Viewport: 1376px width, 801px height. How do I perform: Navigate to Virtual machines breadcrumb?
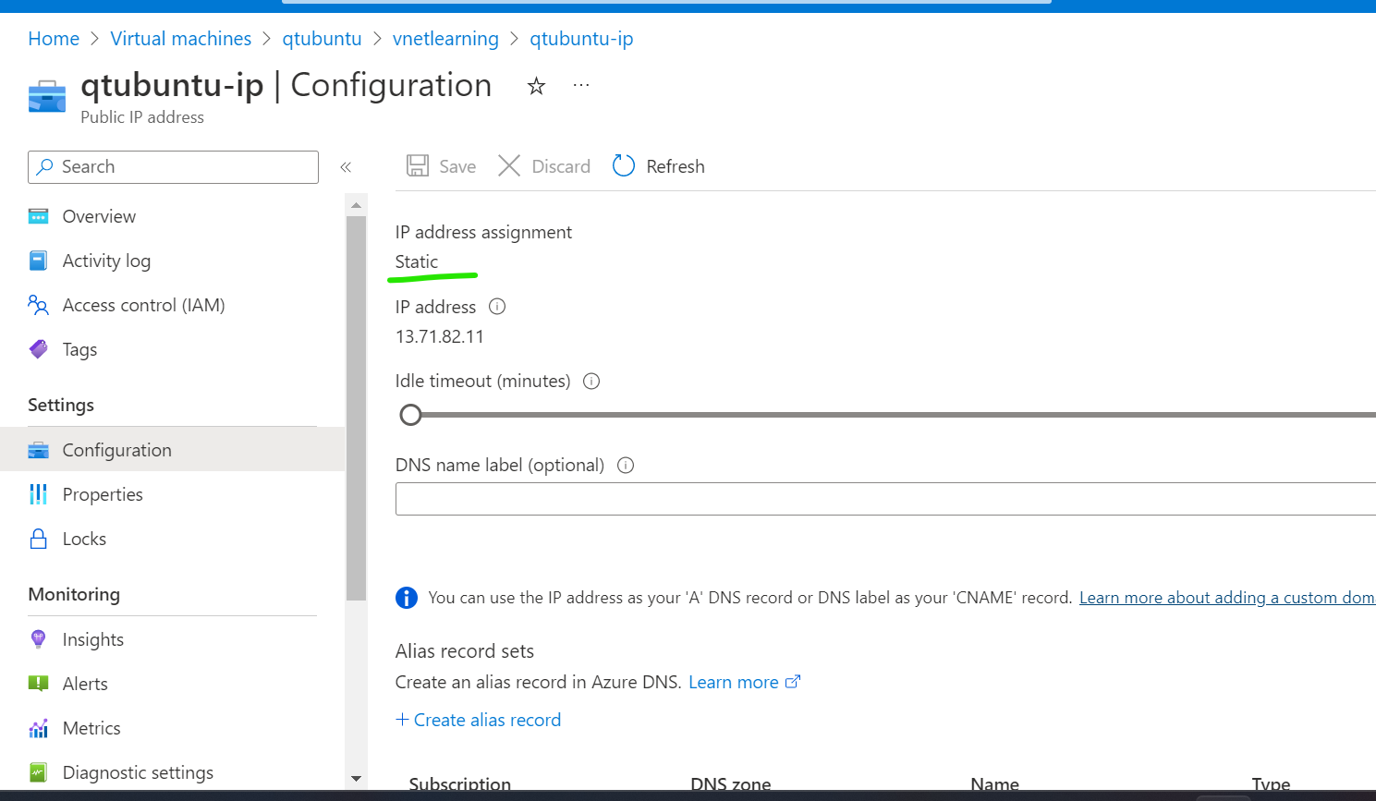pos(181,39)
